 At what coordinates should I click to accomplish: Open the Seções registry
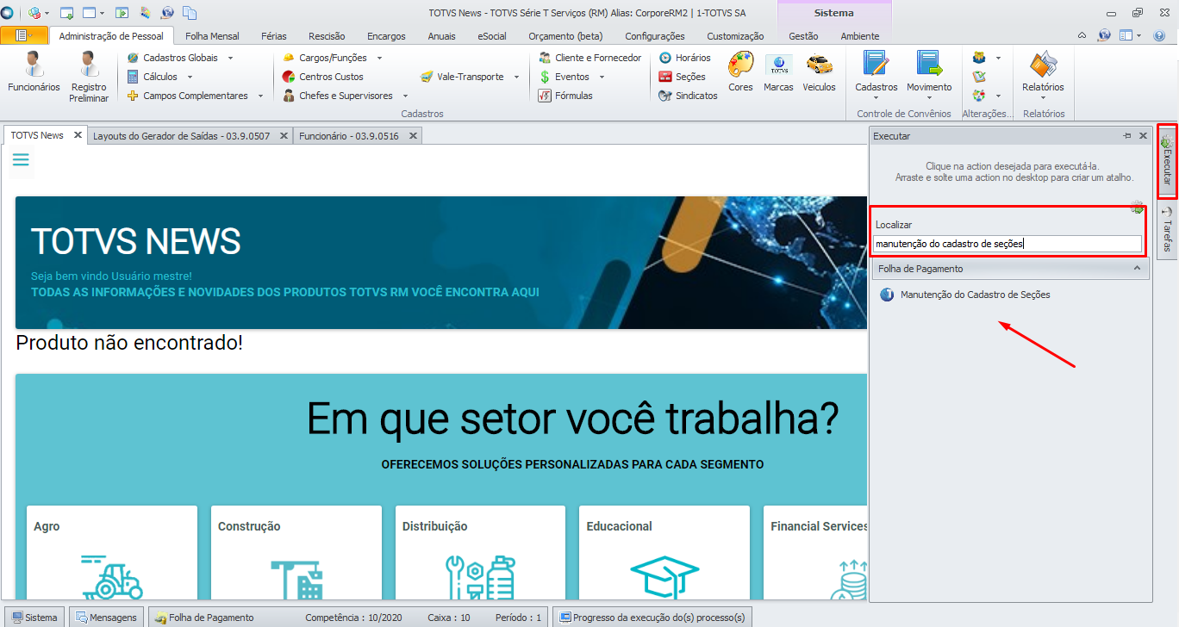[683, 77]
